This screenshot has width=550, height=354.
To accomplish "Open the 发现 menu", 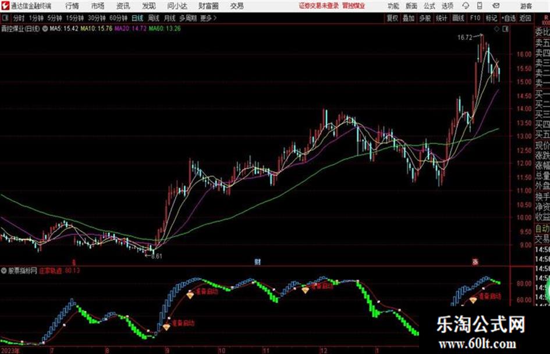I will [x=149, y=6].
